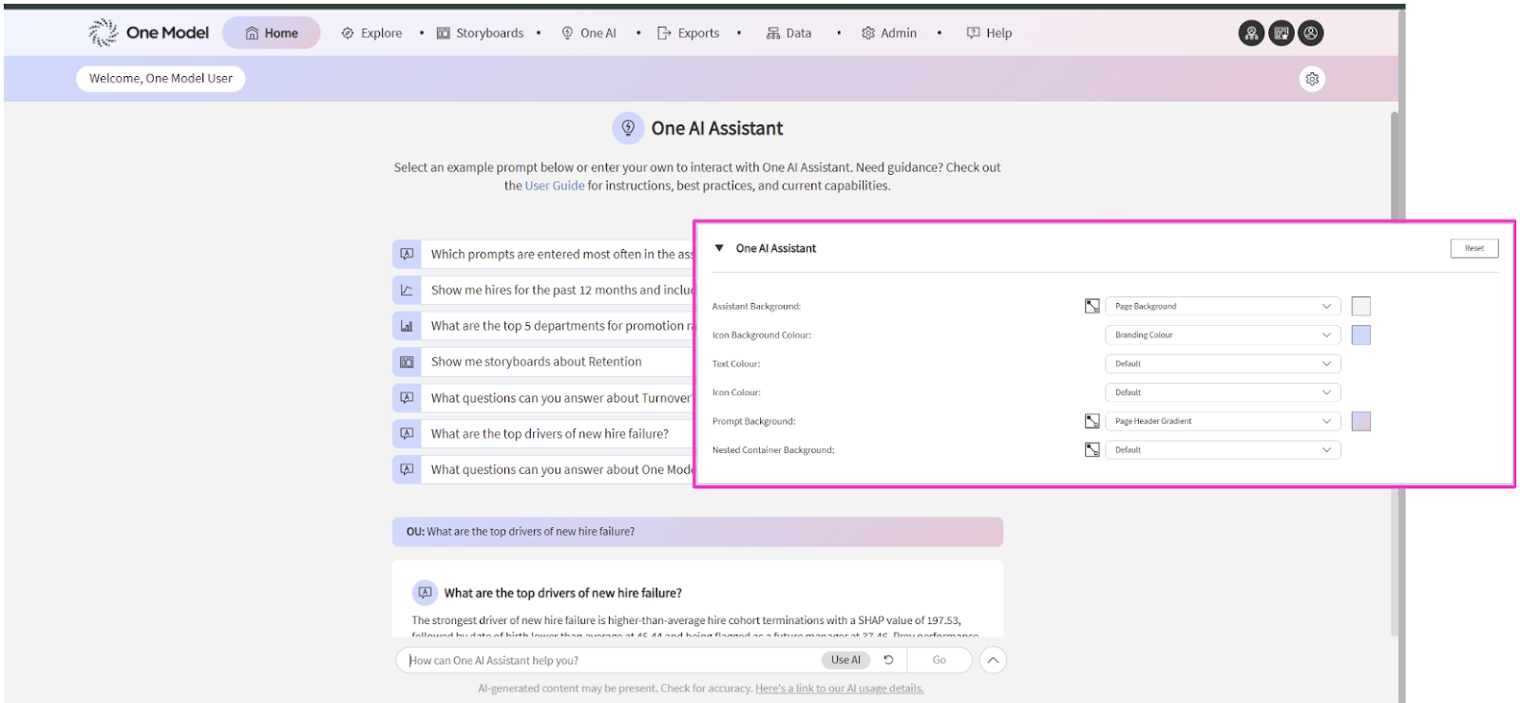The width and height of the screenshot is (1520, 703).
Task: Open the role hierarchy icon in header
Action: pyautogui.click(x=1251, y=33)
